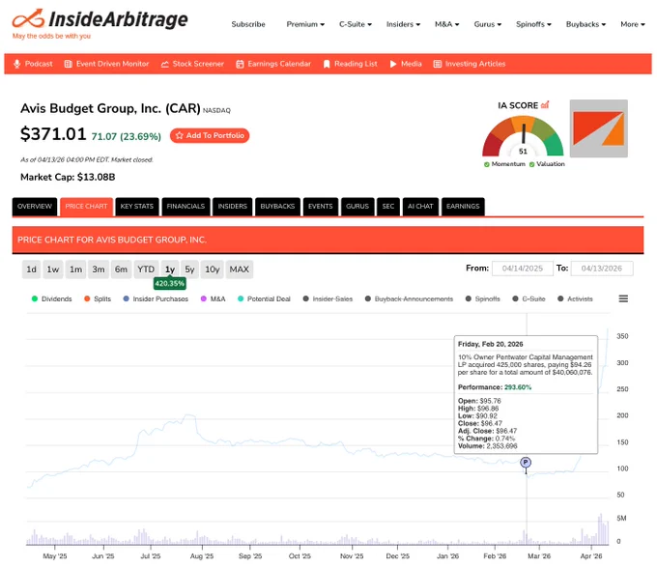Click the To date input field
Viewport: 657px width, 567px height.
click(602, 269)
